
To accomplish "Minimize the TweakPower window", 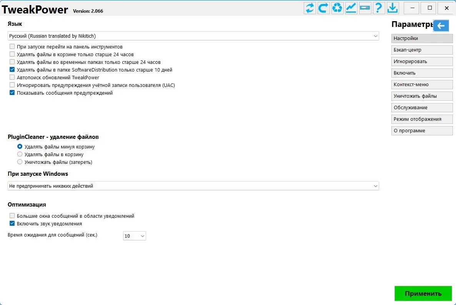I will 412,8.
